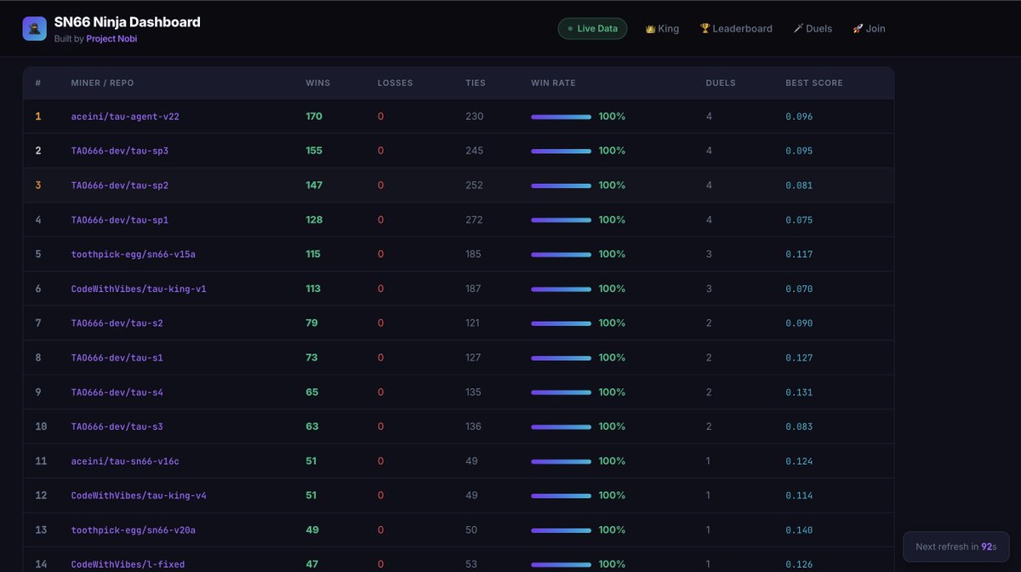Open CodeWithVibes/tau-king-v1 repo

coord(139,289)
